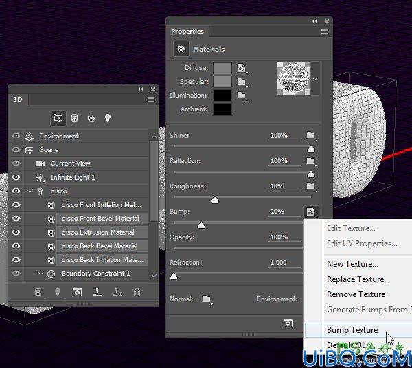412x368 pixels.
Task: Select disco Back Inflation Material row
Action: click(102, 259)
